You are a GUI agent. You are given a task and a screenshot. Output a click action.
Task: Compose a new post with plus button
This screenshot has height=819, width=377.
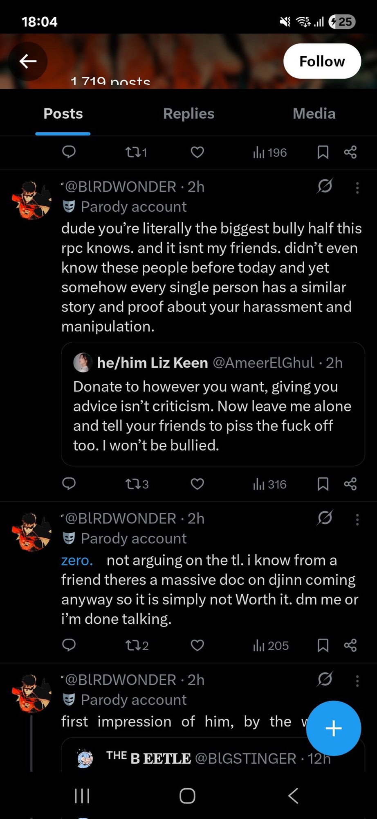click(x=333, y=728)
